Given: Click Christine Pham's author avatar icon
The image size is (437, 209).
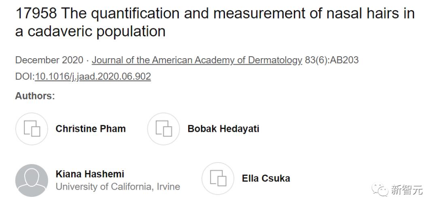Looking at the screenshot, I should (x=32, y=129).
